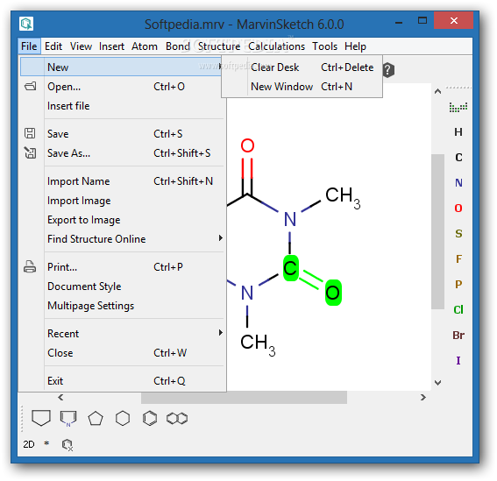Select Exit in the File menu
Screen dimensions: 497x481
tap(122, 381)
